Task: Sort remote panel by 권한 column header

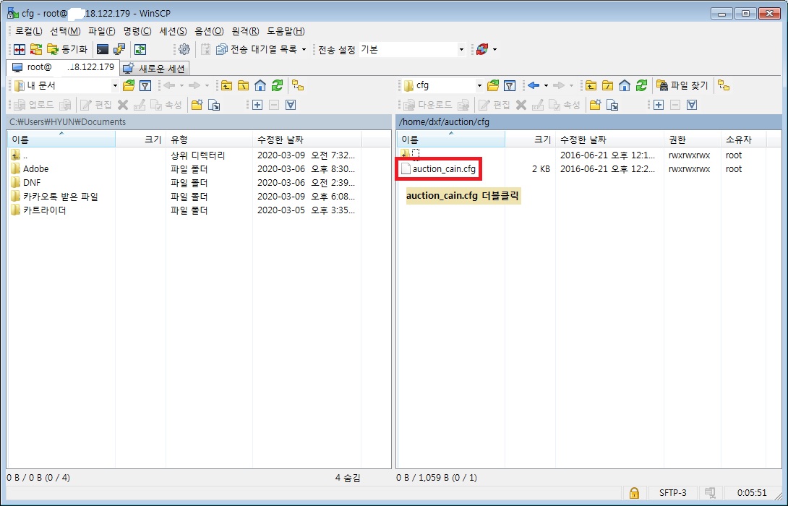Action: click(x=691, y=140)
